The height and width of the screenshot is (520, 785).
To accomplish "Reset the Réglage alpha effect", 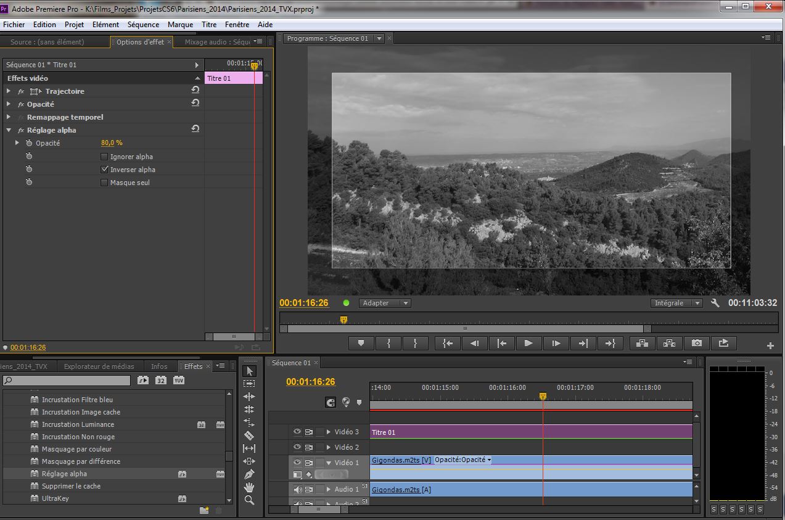I will (x=195, y=130).
